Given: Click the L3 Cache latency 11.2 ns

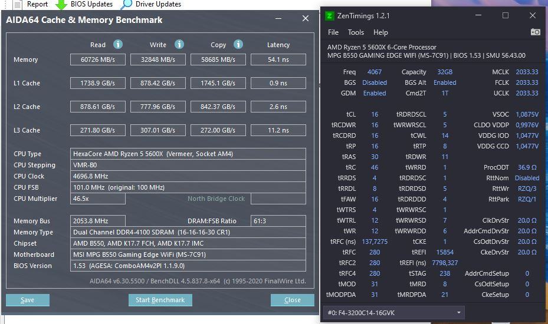Looking at the screenshot, I should click(x=278, y=130).
